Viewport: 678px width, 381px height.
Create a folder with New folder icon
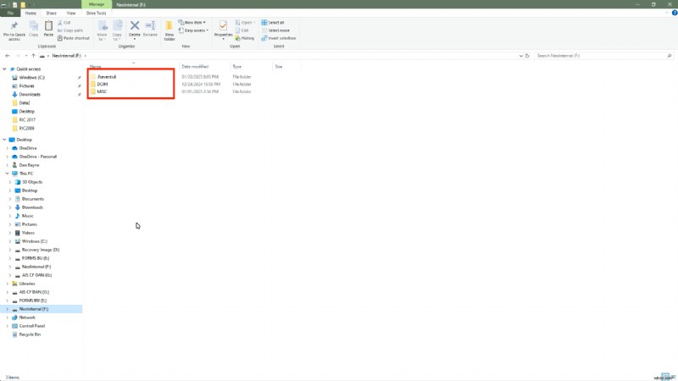click(x=169, y=29)
